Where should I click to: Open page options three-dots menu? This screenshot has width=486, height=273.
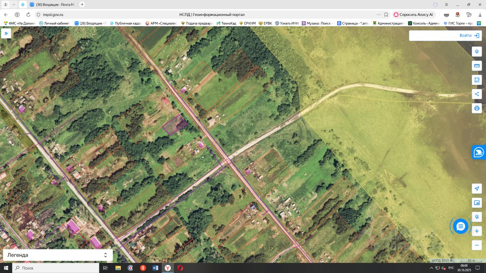(x=379, y=15)
